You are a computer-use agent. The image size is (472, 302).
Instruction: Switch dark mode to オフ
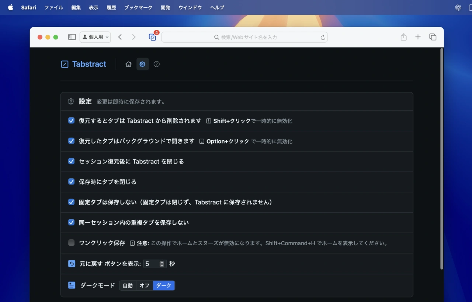point(144,285)
